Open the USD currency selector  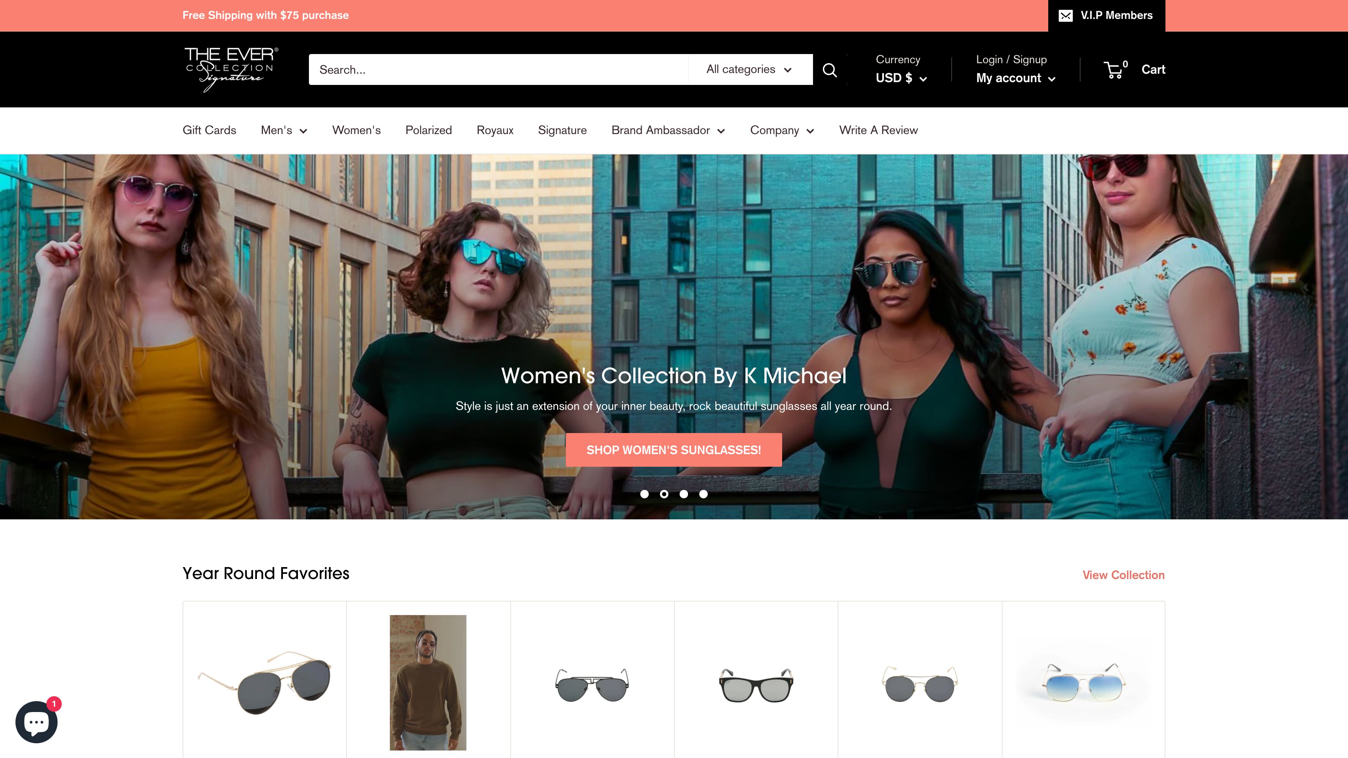(901, 78)
